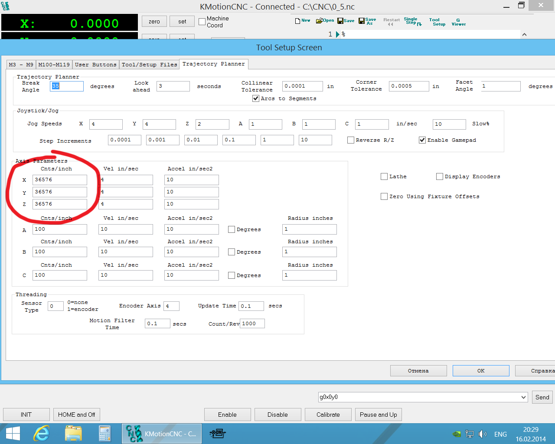
Task: Focus the Break Angle input field
Action: pyautogui.click(x=67, y=86)
